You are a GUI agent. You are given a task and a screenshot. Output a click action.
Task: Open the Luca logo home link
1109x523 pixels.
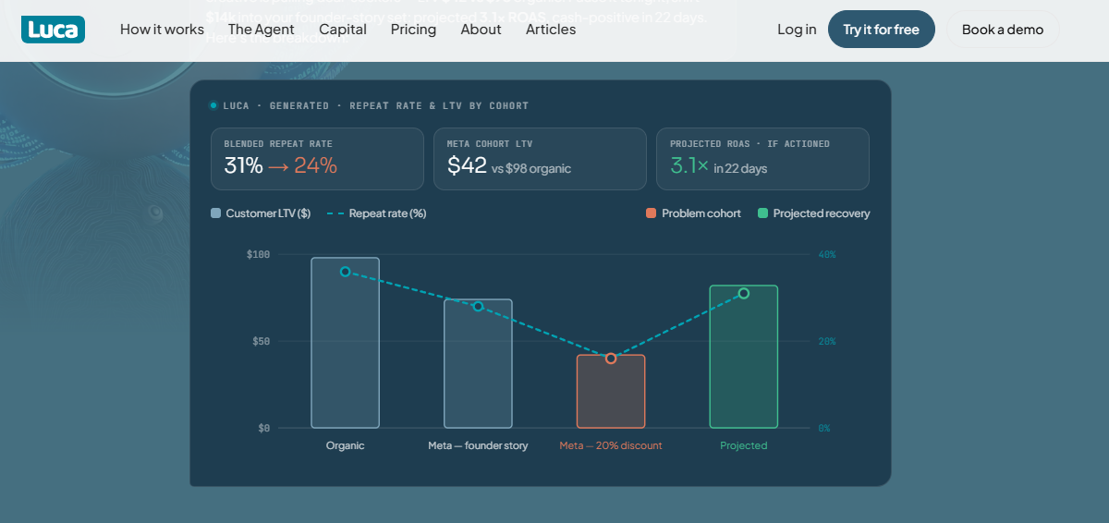(x=53, y=30)
